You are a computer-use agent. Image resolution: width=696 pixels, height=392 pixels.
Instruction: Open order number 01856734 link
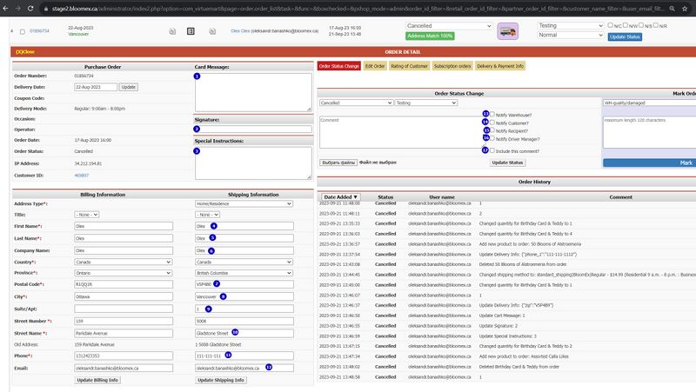click(x=39, y=31)
